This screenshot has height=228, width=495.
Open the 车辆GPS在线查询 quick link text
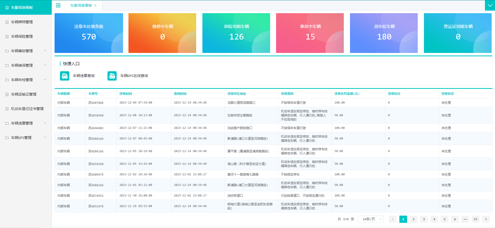click(134, 76)
